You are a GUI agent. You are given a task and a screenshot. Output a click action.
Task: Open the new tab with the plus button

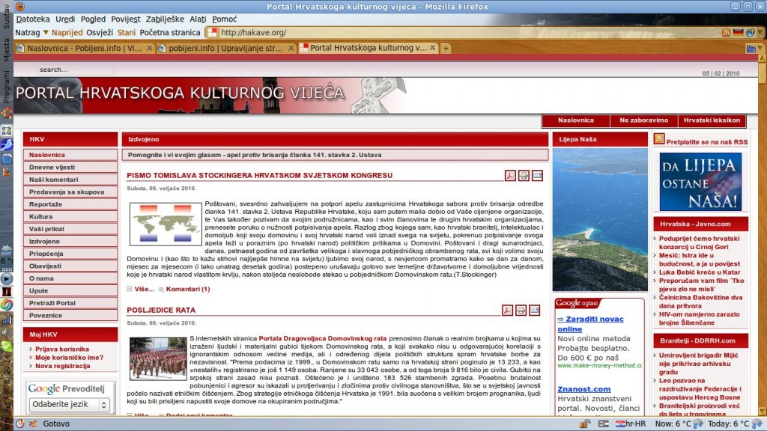pos(446,48)
